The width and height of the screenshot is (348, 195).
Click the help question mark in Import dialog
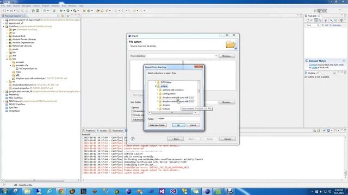pos(133,139)
